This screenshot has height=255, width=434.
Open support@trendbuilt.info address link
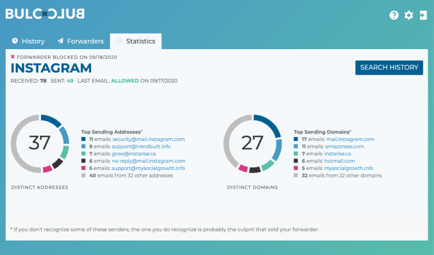coord(141,146)
